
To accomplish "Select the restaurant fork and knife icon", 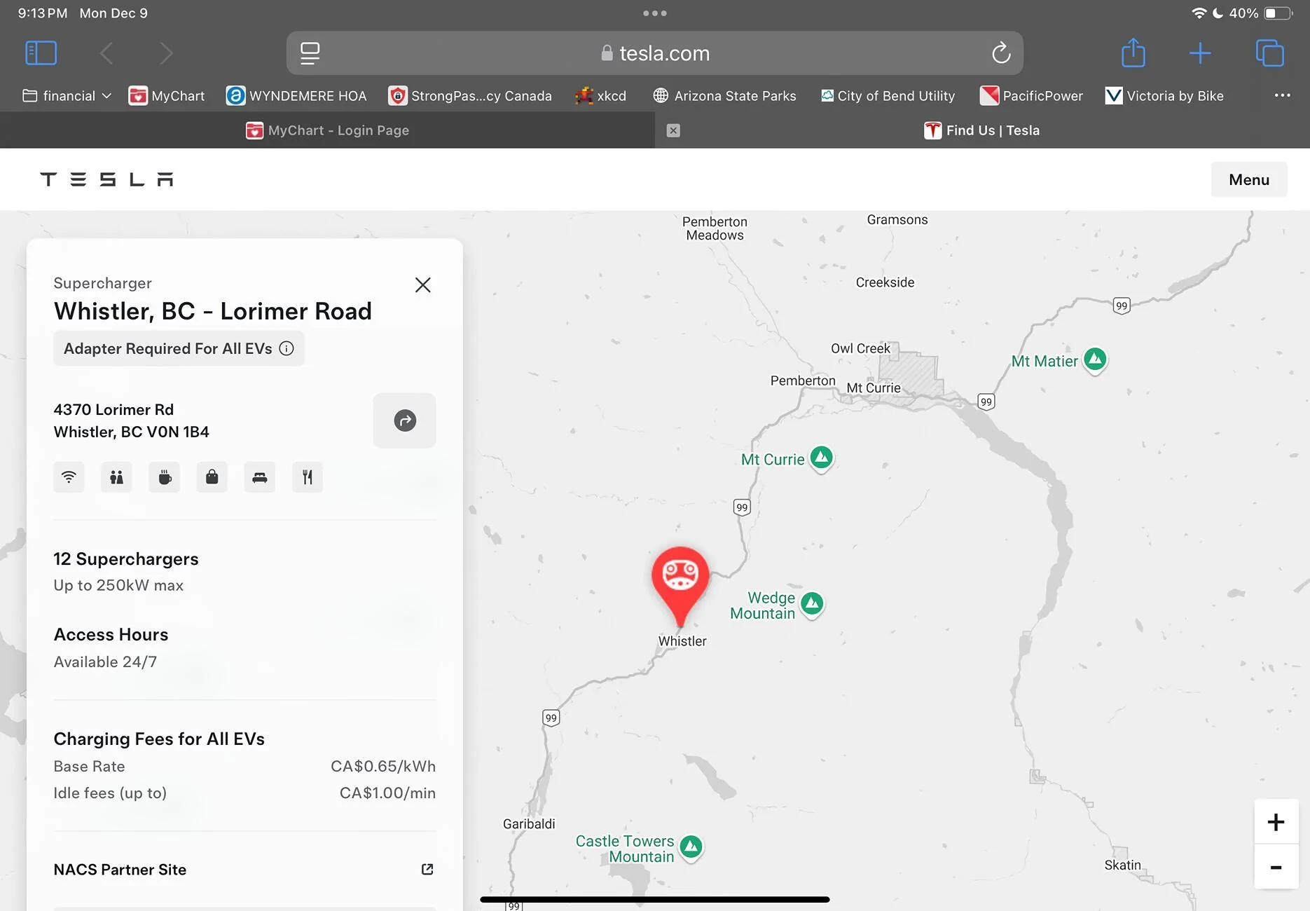I will tap(307, 477).
